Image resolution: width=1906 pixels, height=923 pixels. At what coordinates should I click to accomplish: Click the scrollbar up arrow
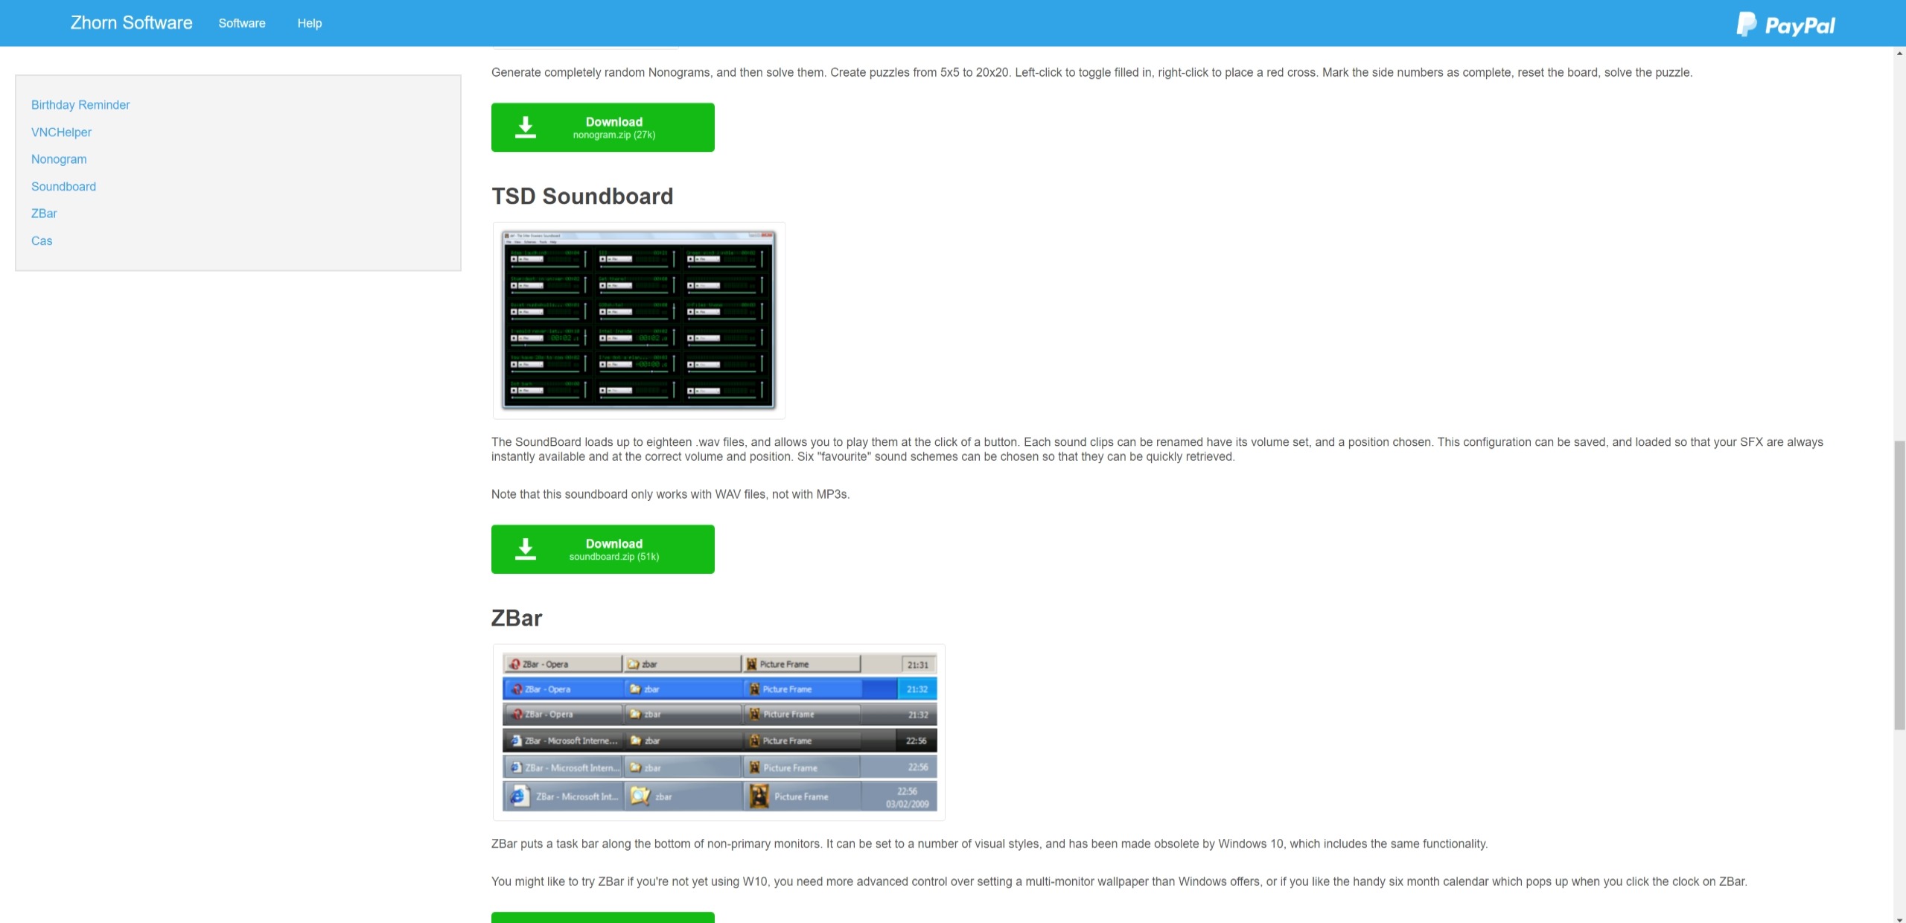[x=1899, y=53]
